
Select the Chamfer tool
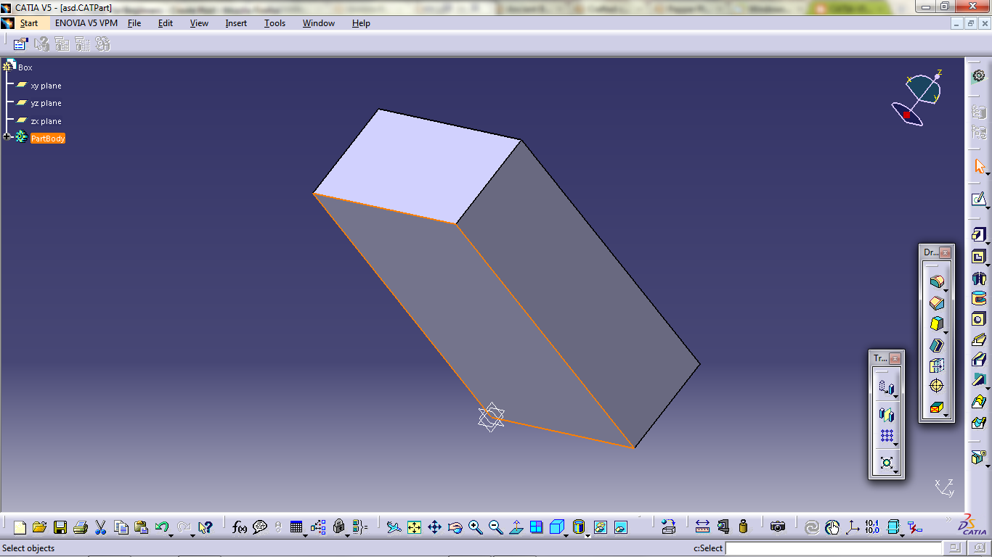[937, 302]
